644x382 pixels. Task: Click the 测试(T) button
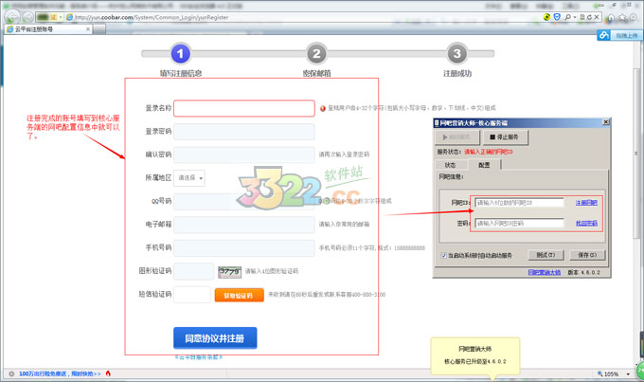tap(546, 255)
